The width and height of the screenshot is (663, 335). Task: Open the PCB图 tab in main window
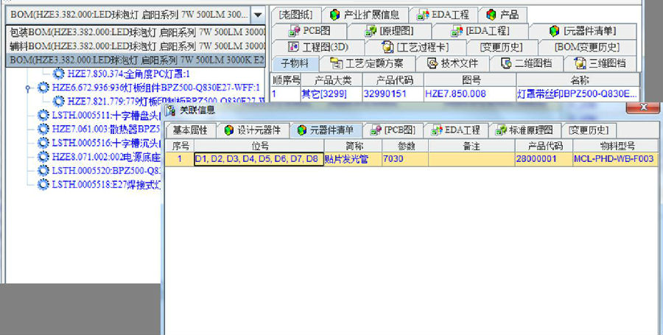[309, 31]
